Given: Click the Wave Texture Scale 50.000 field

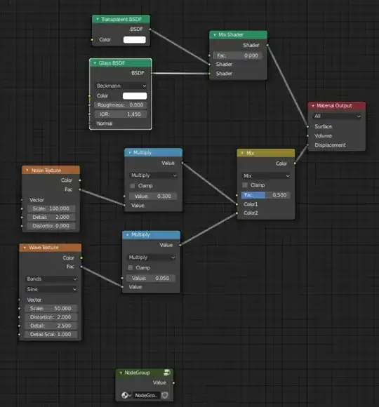Looking at the screenshot, I should pos(51,308).
